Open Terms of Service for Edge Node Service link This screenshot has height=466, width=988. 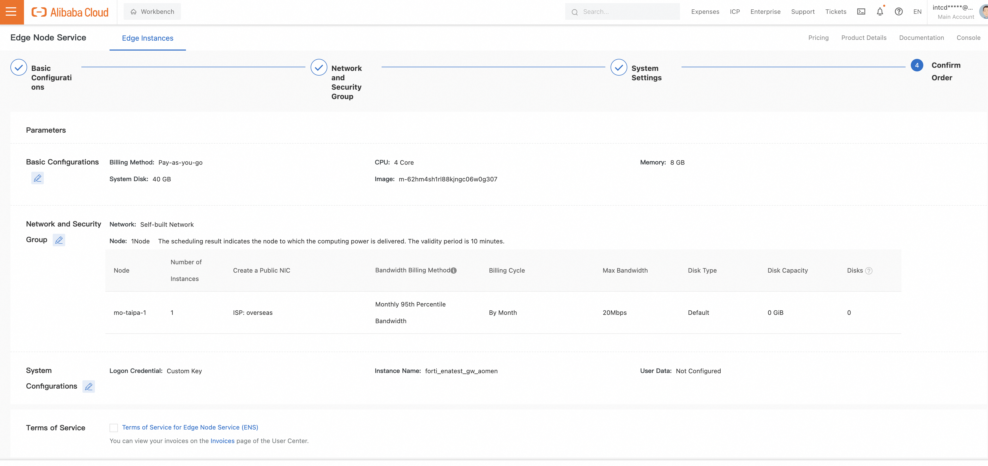190,427
